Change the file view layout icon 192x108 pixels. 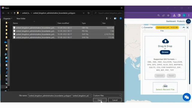click(107, 18)
